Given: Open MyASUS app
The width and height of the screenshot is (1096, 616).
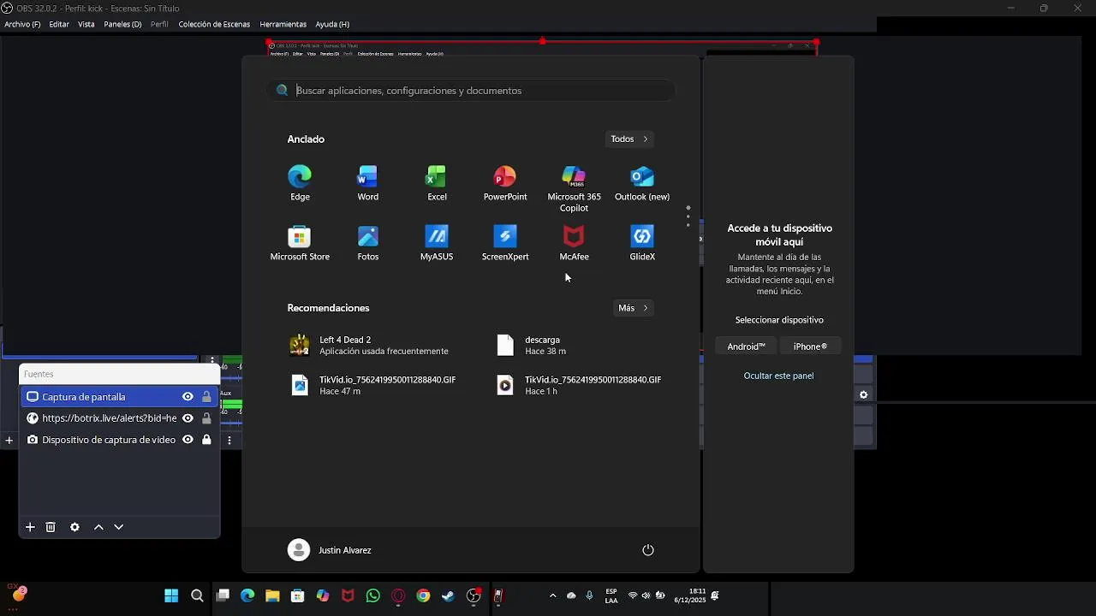Looking at the screenshot, I should point(437,243).
